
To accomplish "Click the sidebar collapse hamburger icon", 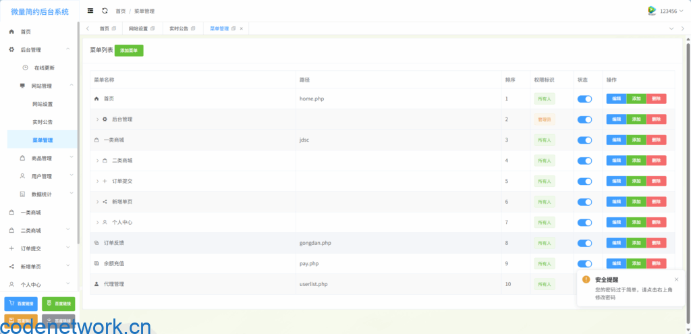I will point(91,11).
